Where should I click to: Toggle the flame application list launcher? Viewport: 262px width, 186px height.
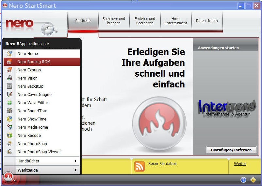[8, 177]
